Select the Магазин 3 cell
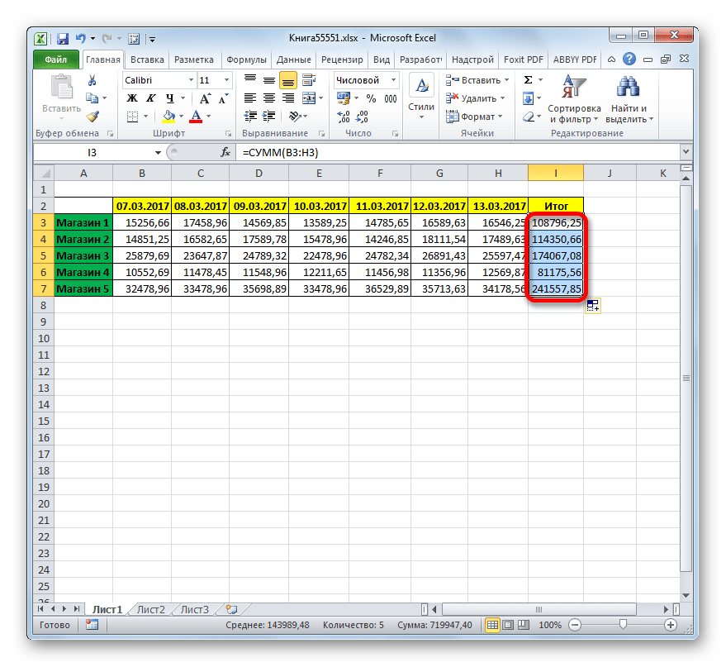The width and height of the screenshot is (726, 667). point(83,255)
